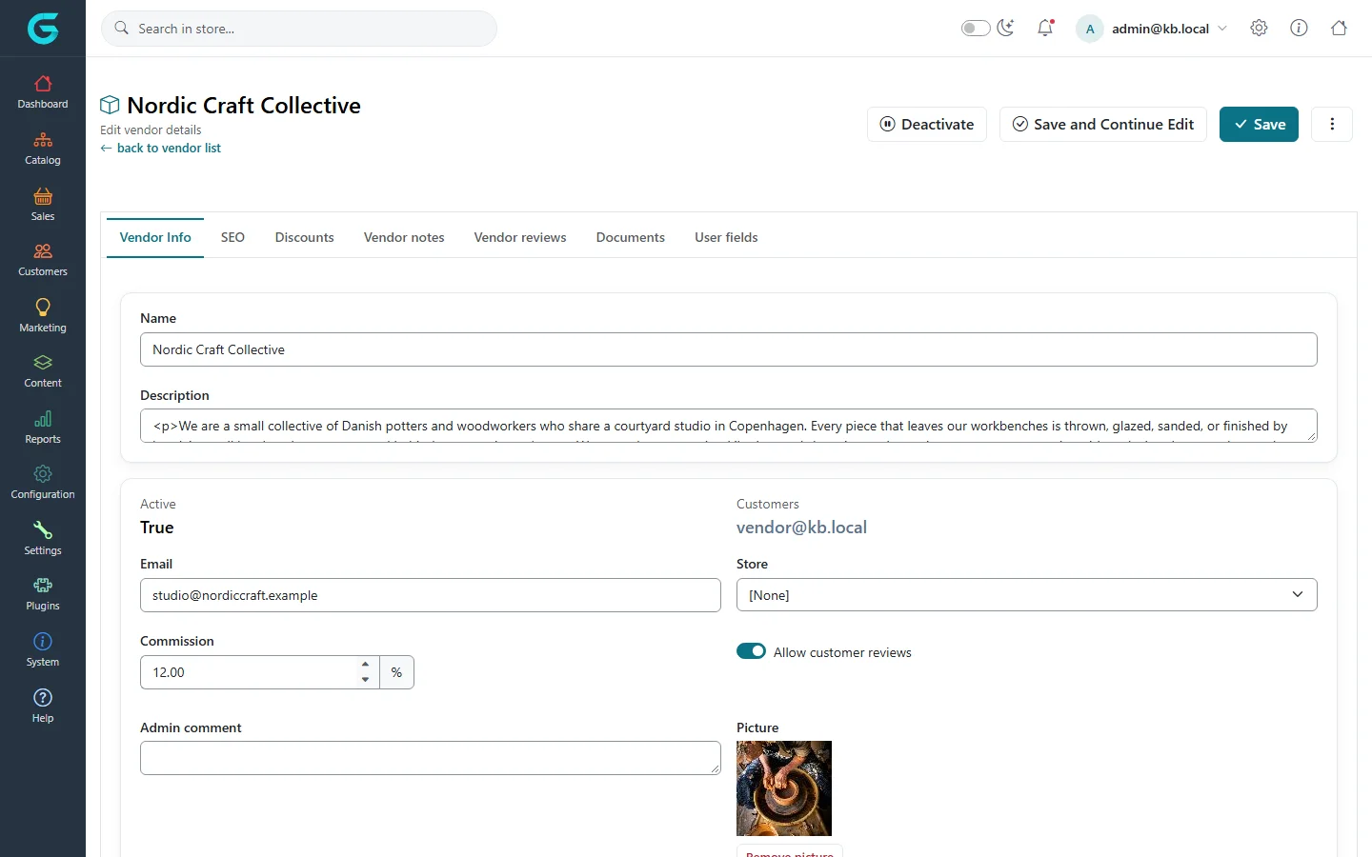Switch to the User fields tab
The width and height of the screenshot is (1372, 857).
tap(726, 237)
